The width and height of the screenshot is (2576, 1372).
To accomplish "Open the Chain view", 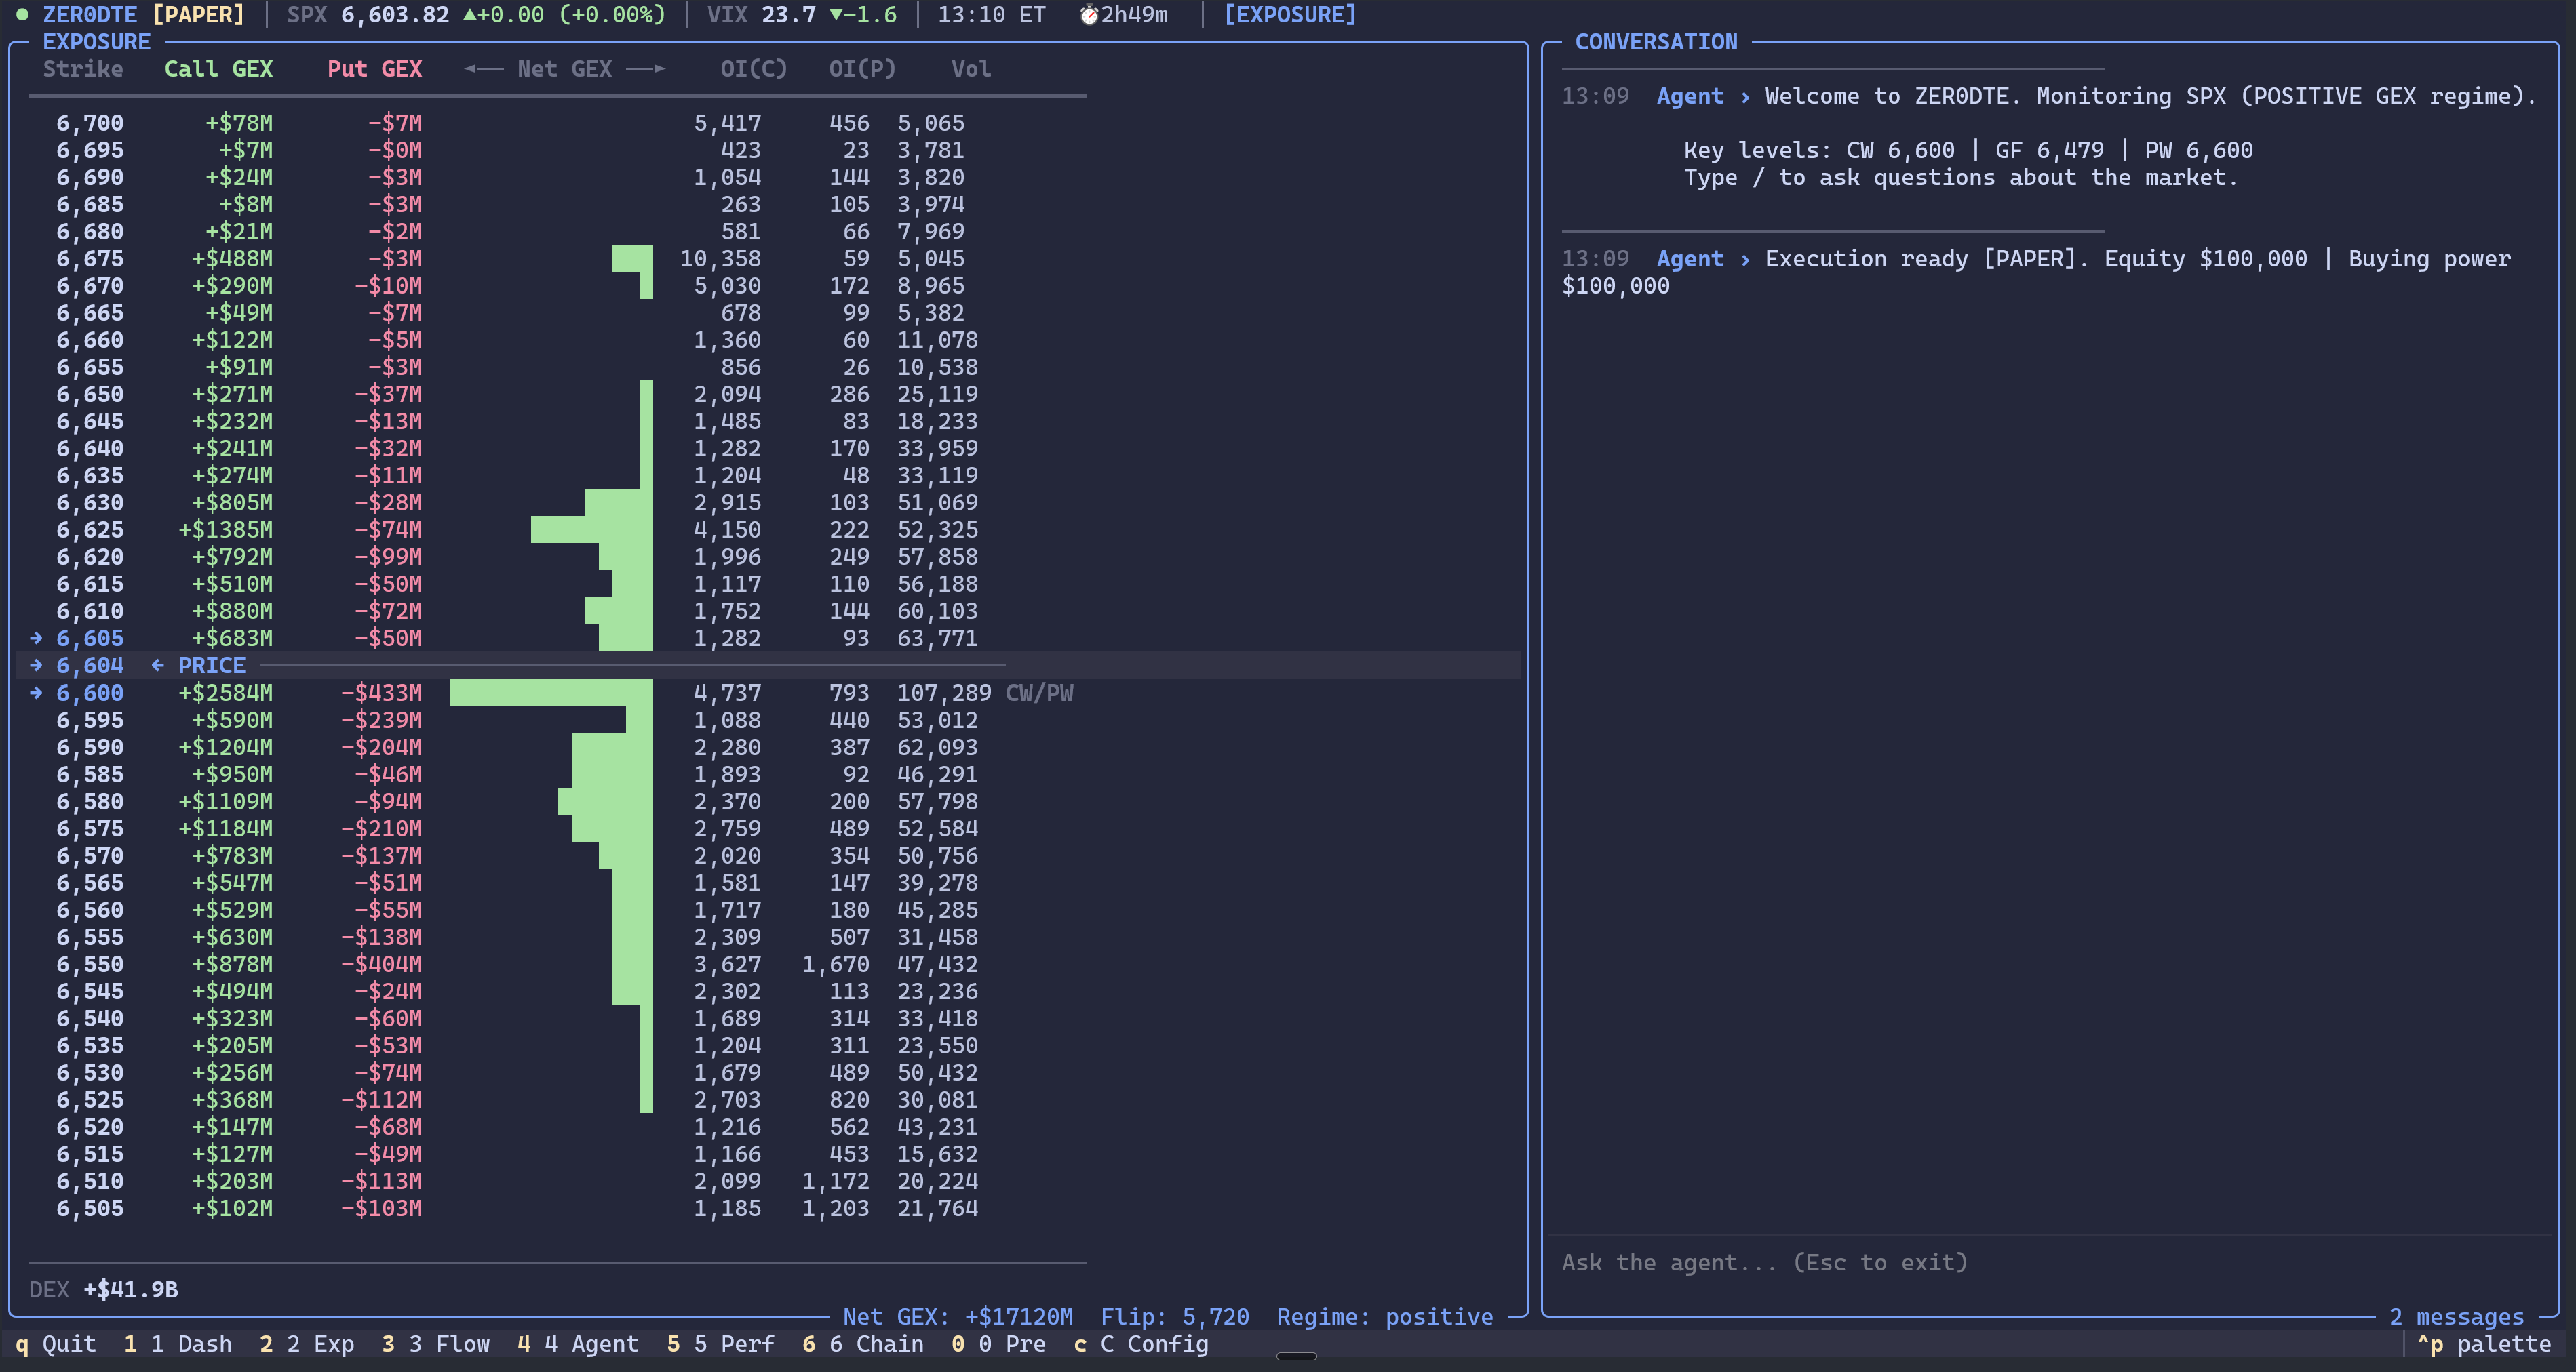I will [863, 1344].
